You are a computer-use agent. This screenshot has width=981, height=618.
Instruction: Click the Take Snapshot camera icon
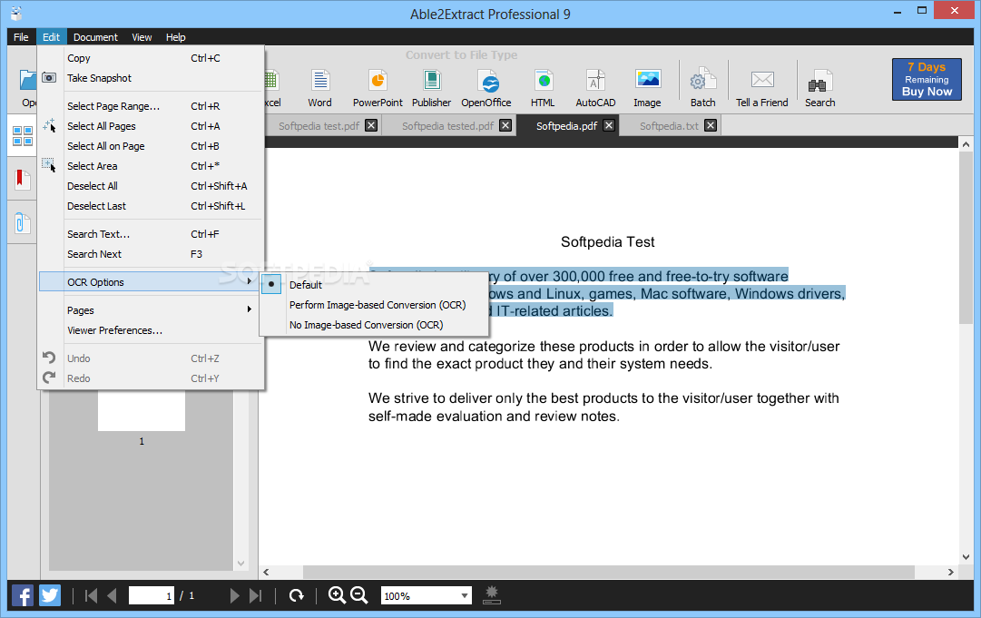(x=49, y=77)
